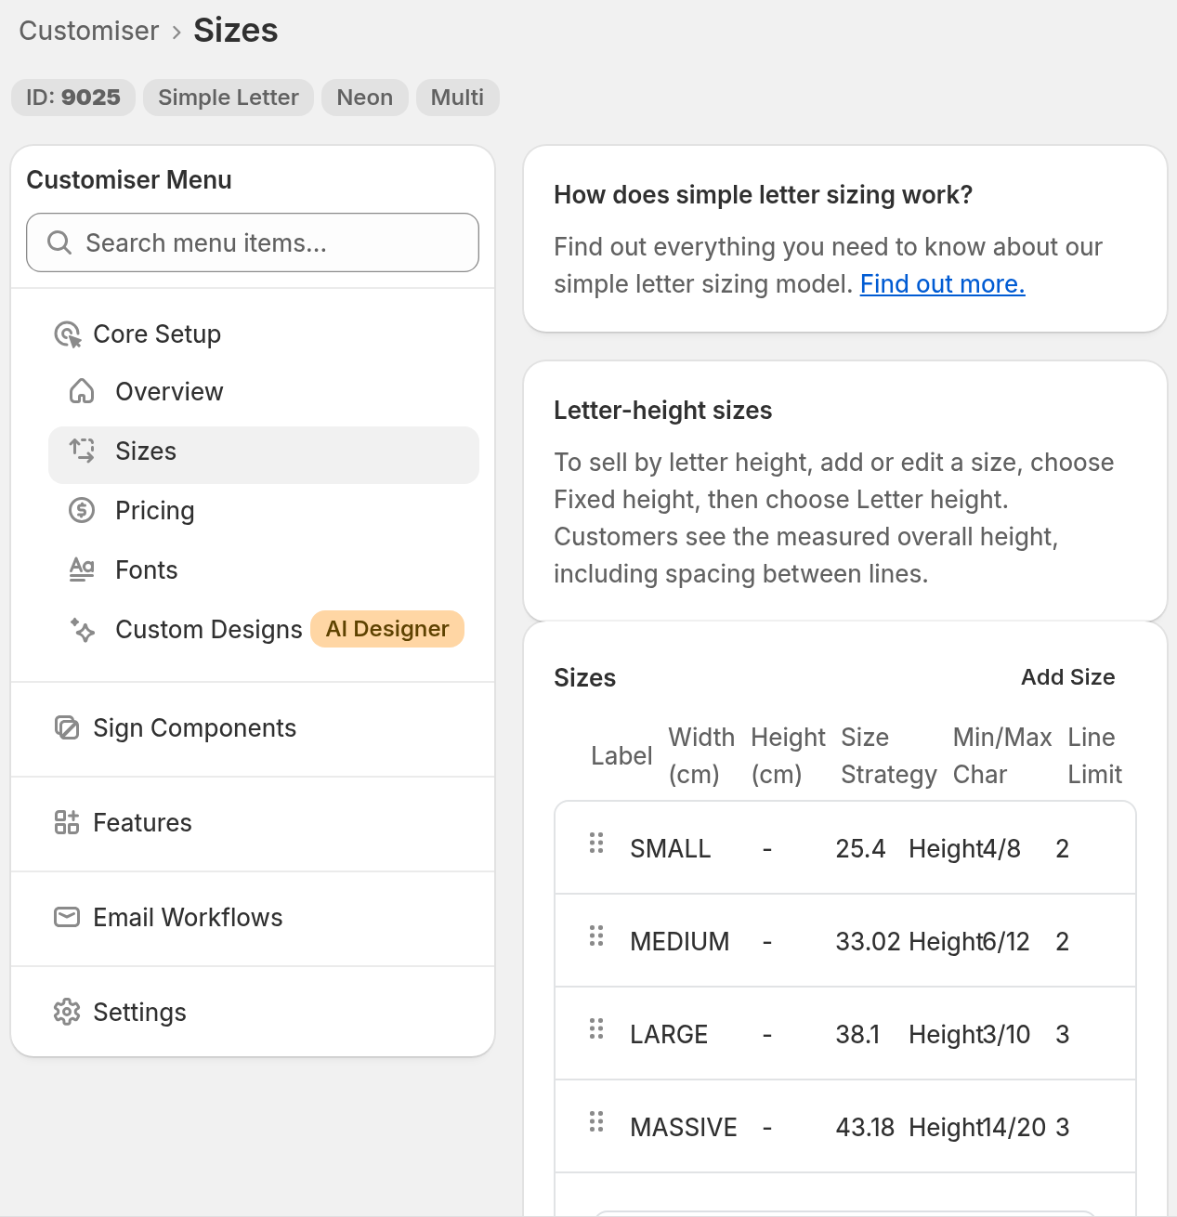Screen dimensions: 1177x1217
Task: Select the LARGE size label
Action: coord(669,1034)
